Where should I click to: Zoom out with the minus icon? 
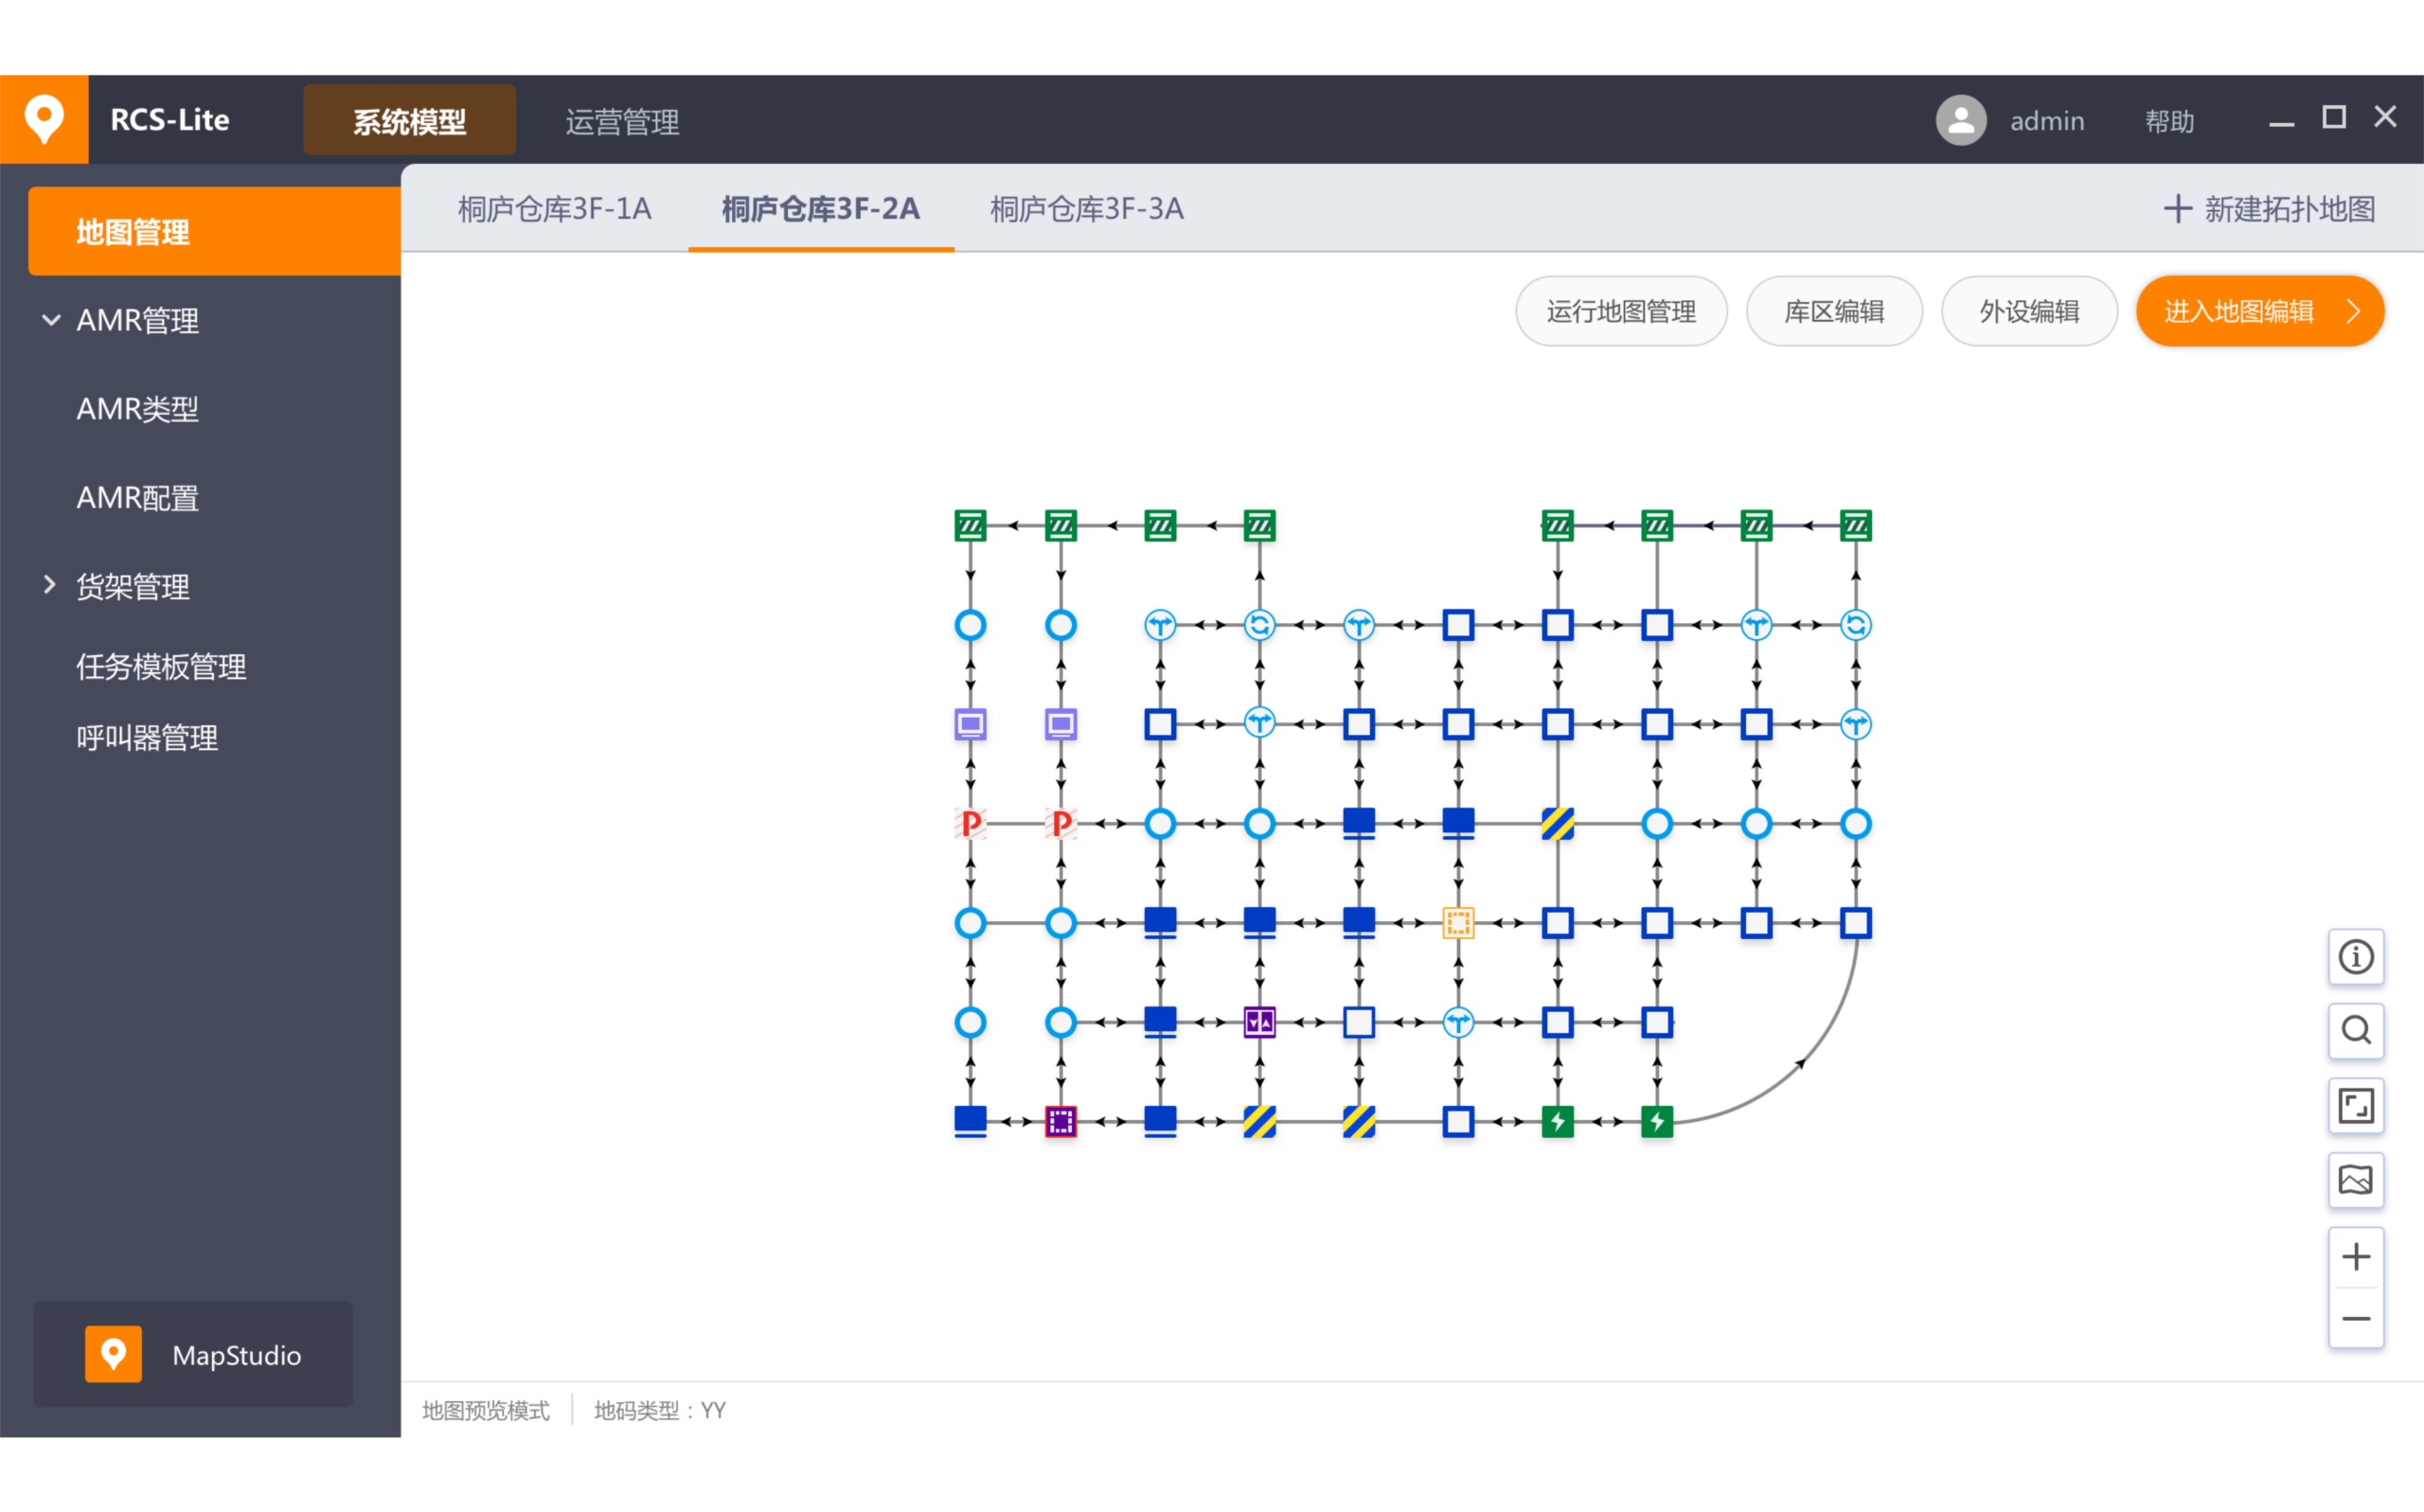tap(2356, 1319)
